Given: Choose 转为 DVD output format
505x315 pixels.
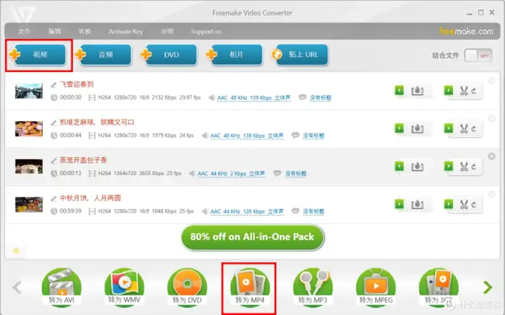Looking at the screenshot, I should tap(187, 287).
